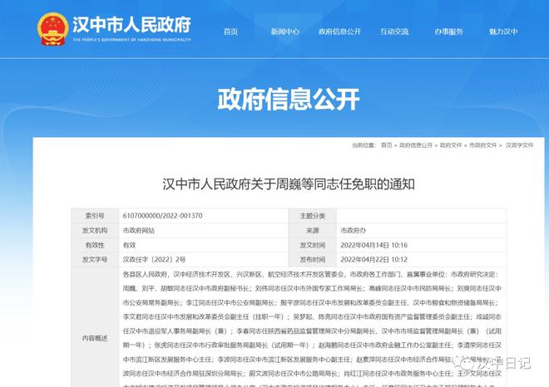The width and height of the screenshot is (549, 387).
Task: Navigate to 办事服务 section
Action: (x=448, y=32)
